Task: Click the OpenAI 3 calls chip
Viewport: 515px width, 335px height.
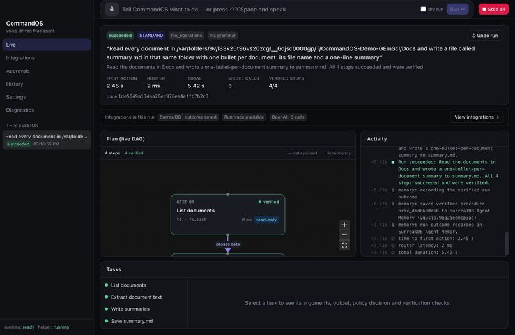Action: point(288,117)
